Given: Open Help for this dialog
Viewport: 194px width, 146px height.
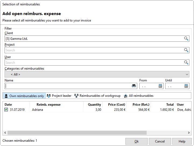Looking at the screenshot, I should click(x=182, y=141).
